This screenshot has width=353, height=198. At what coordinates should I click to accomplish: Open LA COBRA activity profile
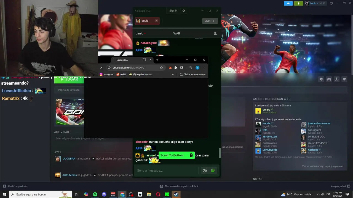pos(69,159)
